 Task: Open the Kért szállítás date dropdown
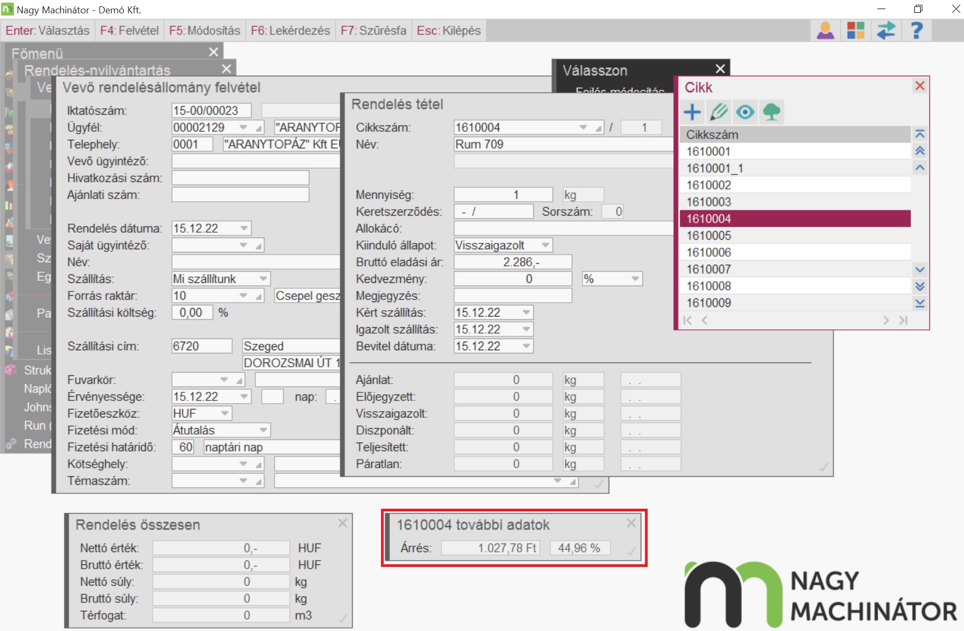click(526, 313)
